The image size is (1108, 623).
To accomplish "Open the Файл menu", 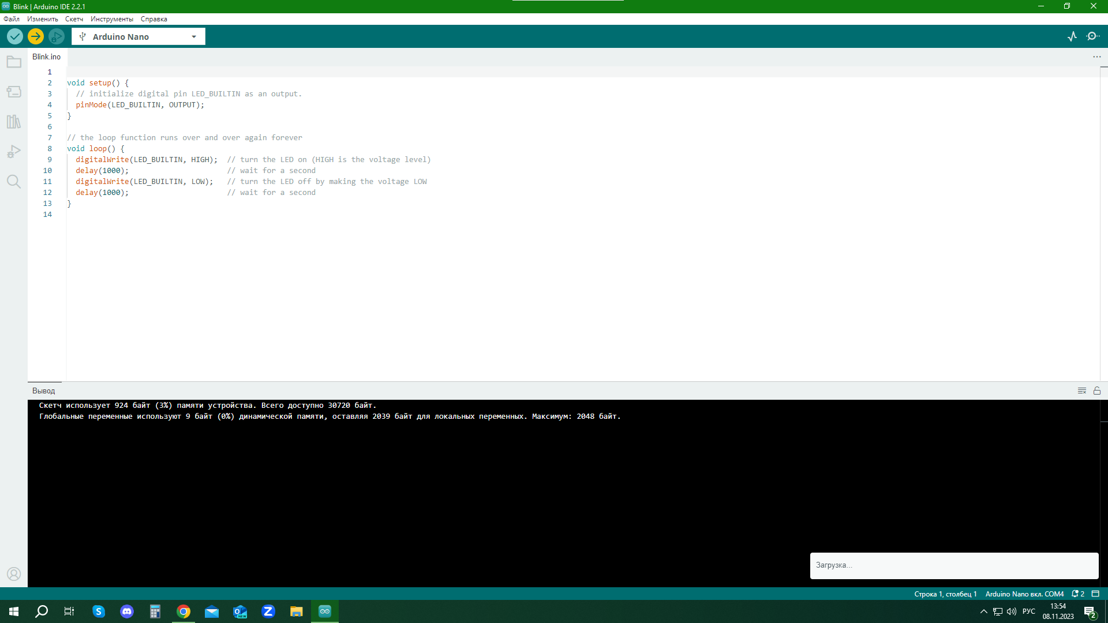I will pyautogui.click(x=12, y=19).
